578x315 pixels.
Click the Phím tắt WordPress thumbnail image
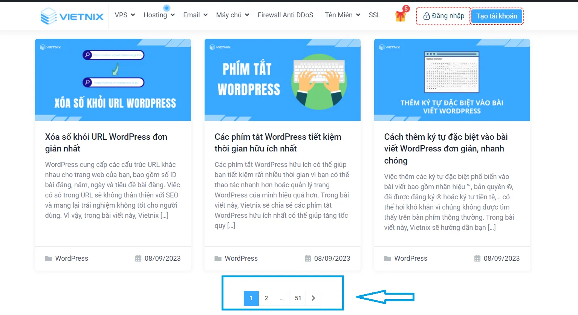tap(283, 80)
